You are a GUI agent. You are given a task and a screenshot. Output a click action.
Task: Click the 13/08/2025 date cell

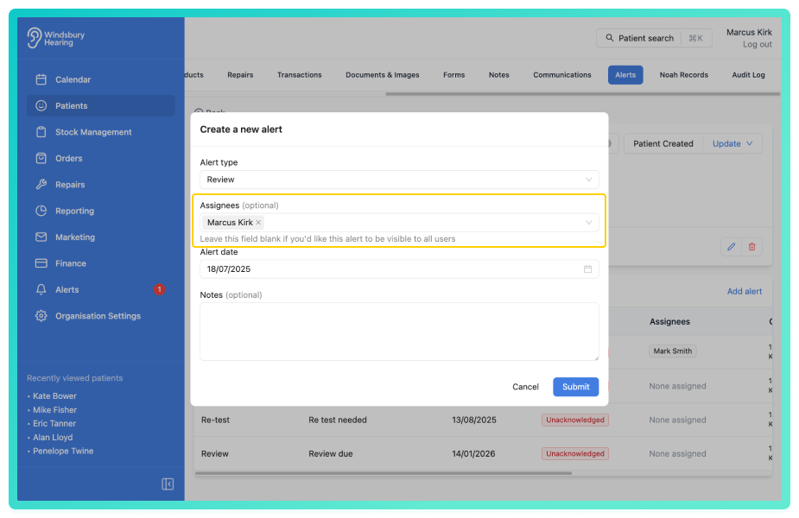pos(473,420)
